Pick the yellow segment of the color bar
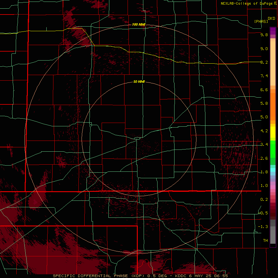 273,132
